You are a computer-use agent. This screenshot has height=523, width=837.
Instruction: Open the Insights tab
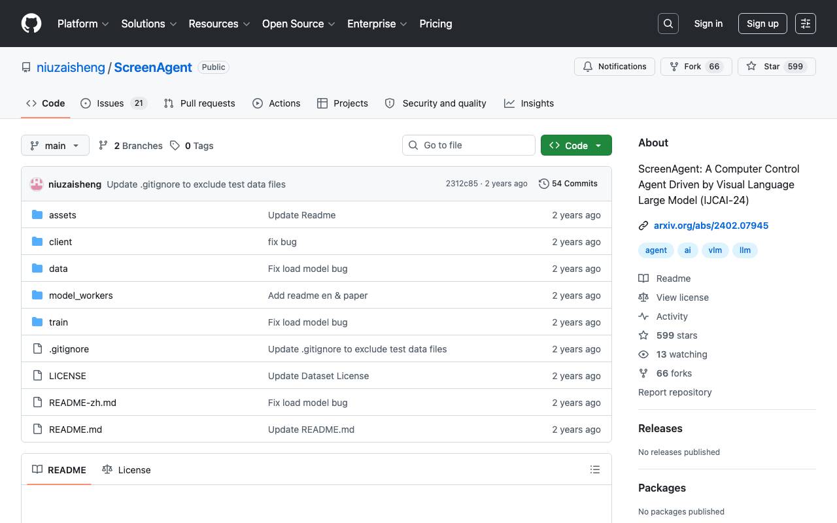pos(529,103)
